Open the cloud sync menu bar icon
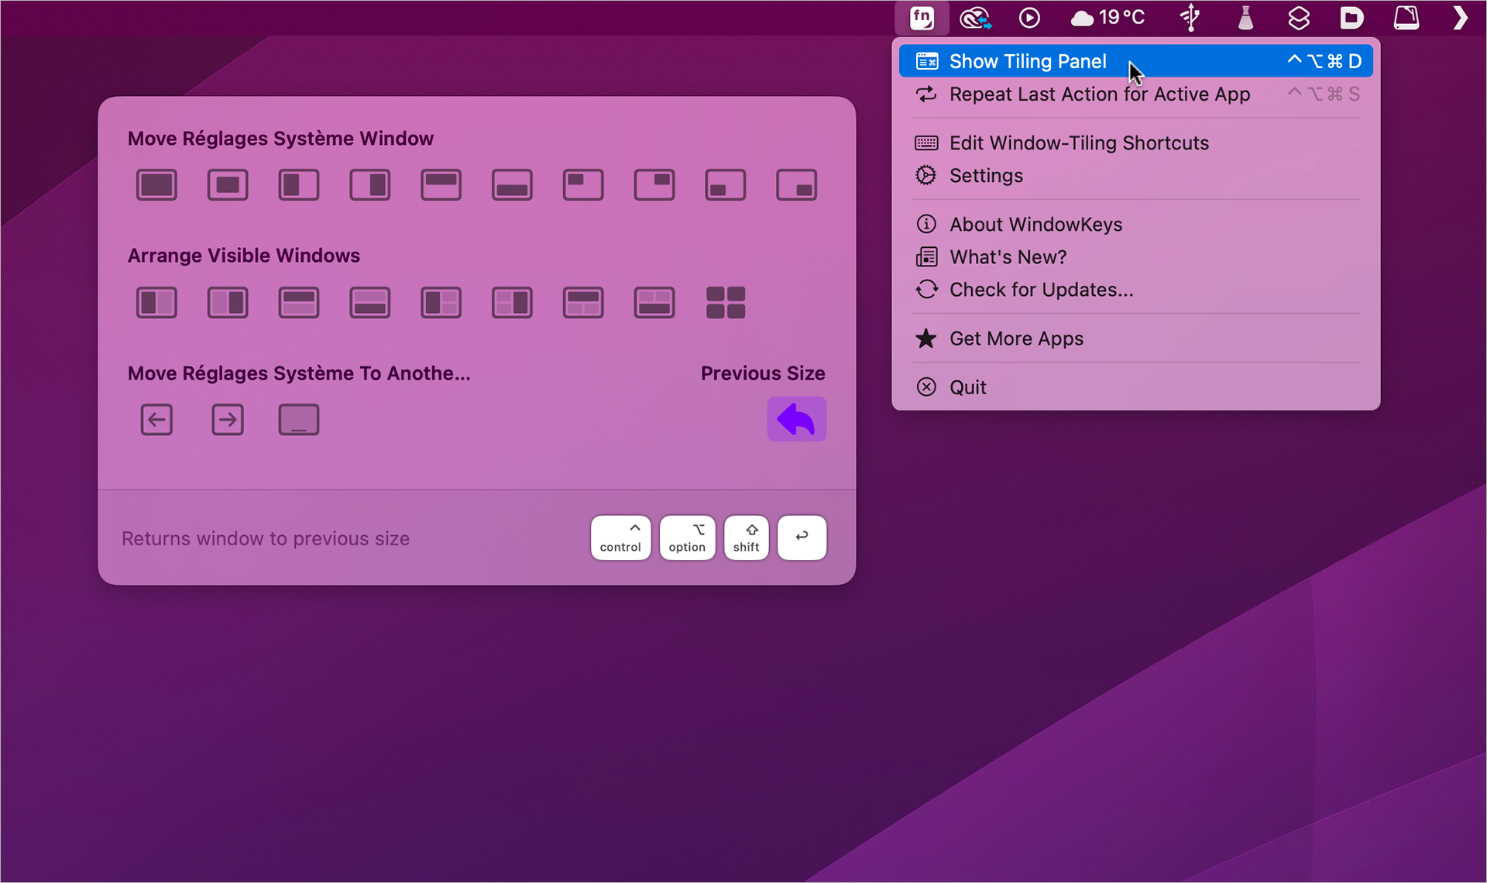Image resolution: width=1487 pixels, height=883 pixels. pyautogui.click(x=976, y=18)
